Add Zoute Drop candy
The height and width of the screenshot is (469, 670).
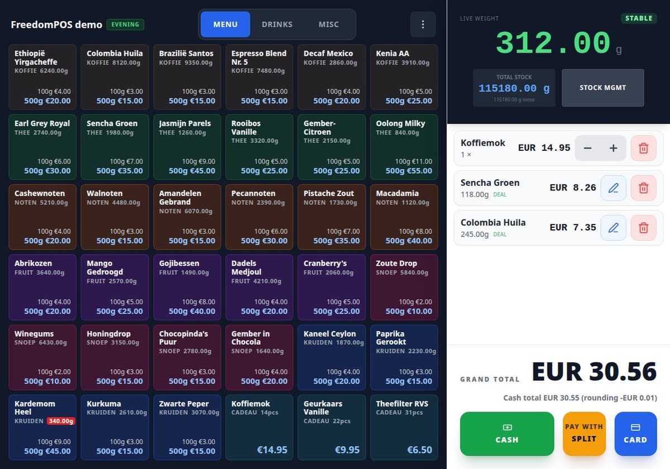click(404, 287)
